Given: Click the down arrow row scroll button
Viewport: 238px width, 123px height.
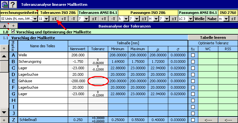Looking at the screenshot, I should click(x=4, y=113).
